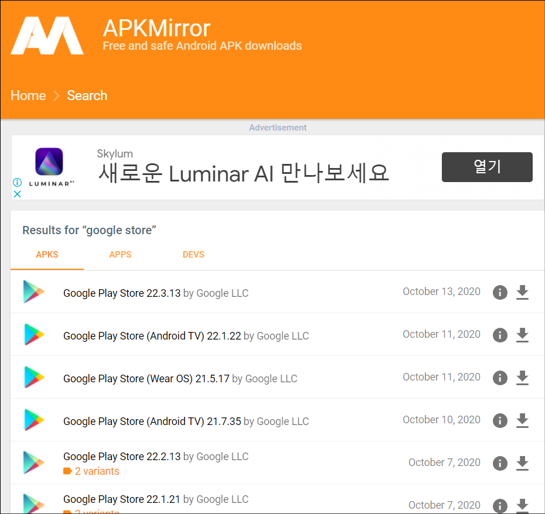Download Play Store Wear OS 21.5.17
Screen dimensions: 545x514
[x=522, y=378]
